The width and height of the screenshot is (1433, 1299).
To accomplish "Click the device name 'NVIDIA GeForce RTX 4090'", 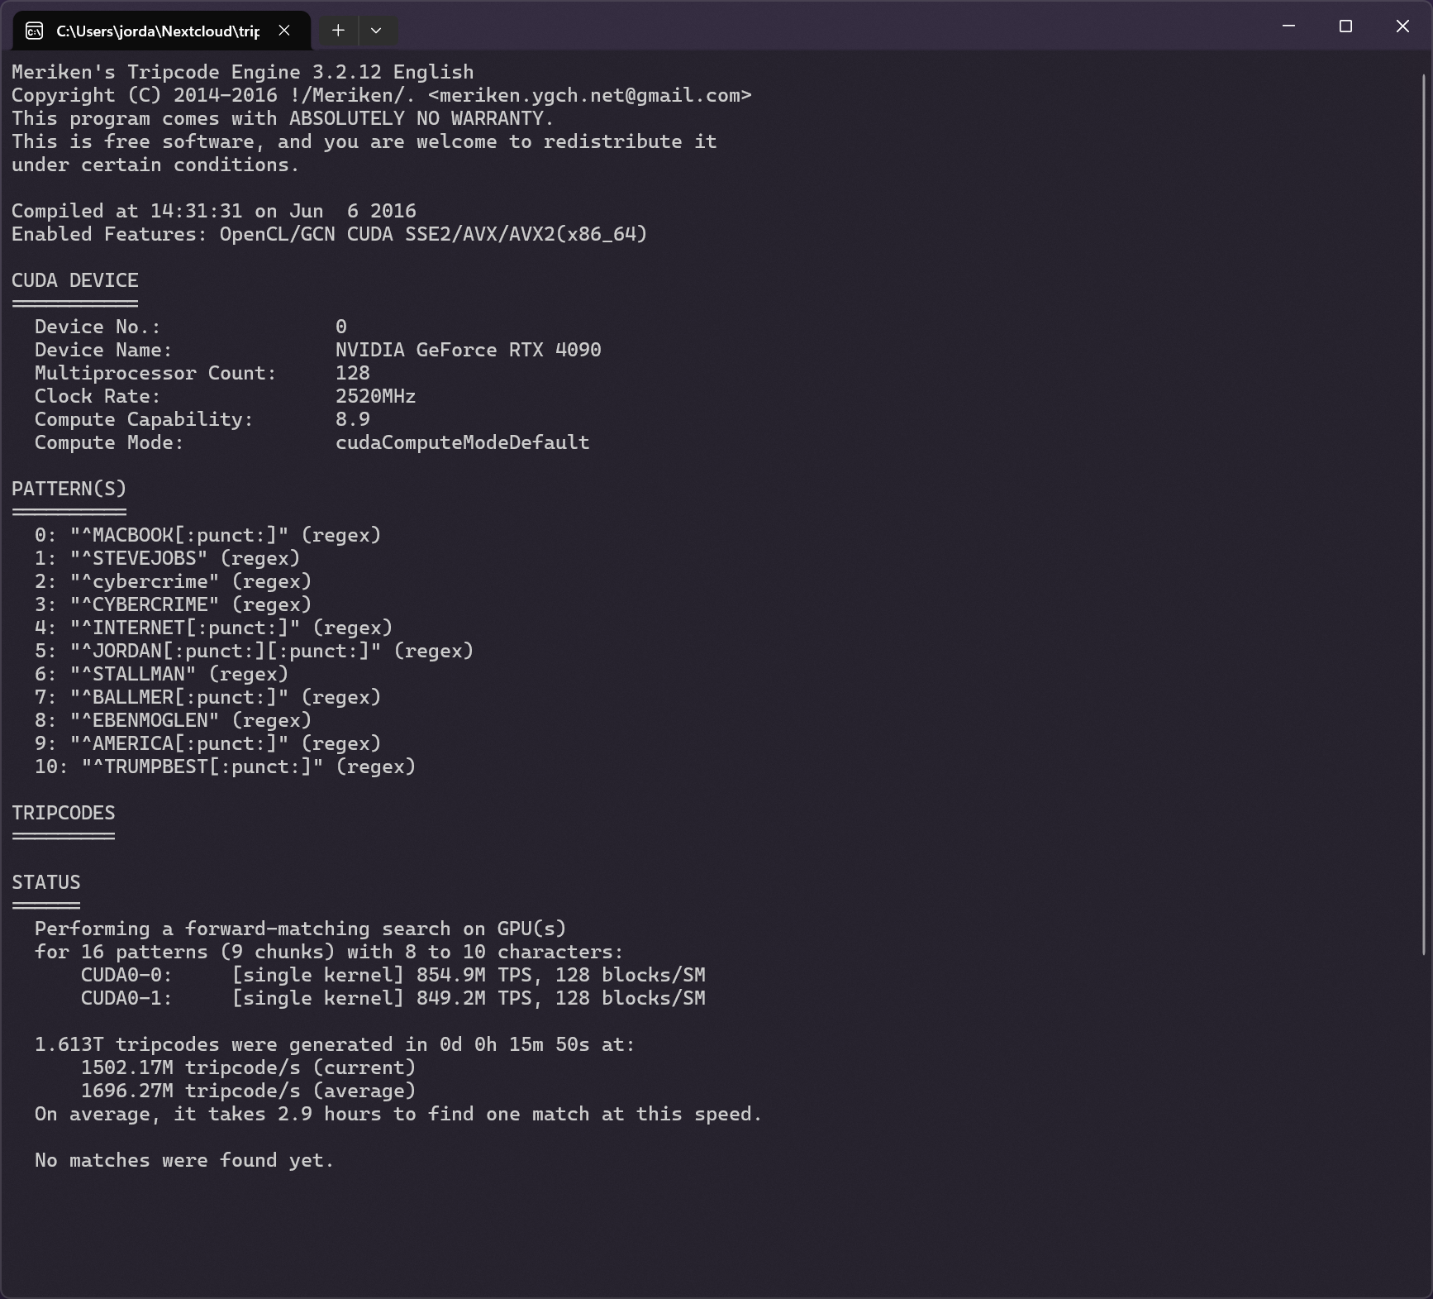I will (469, 351).
